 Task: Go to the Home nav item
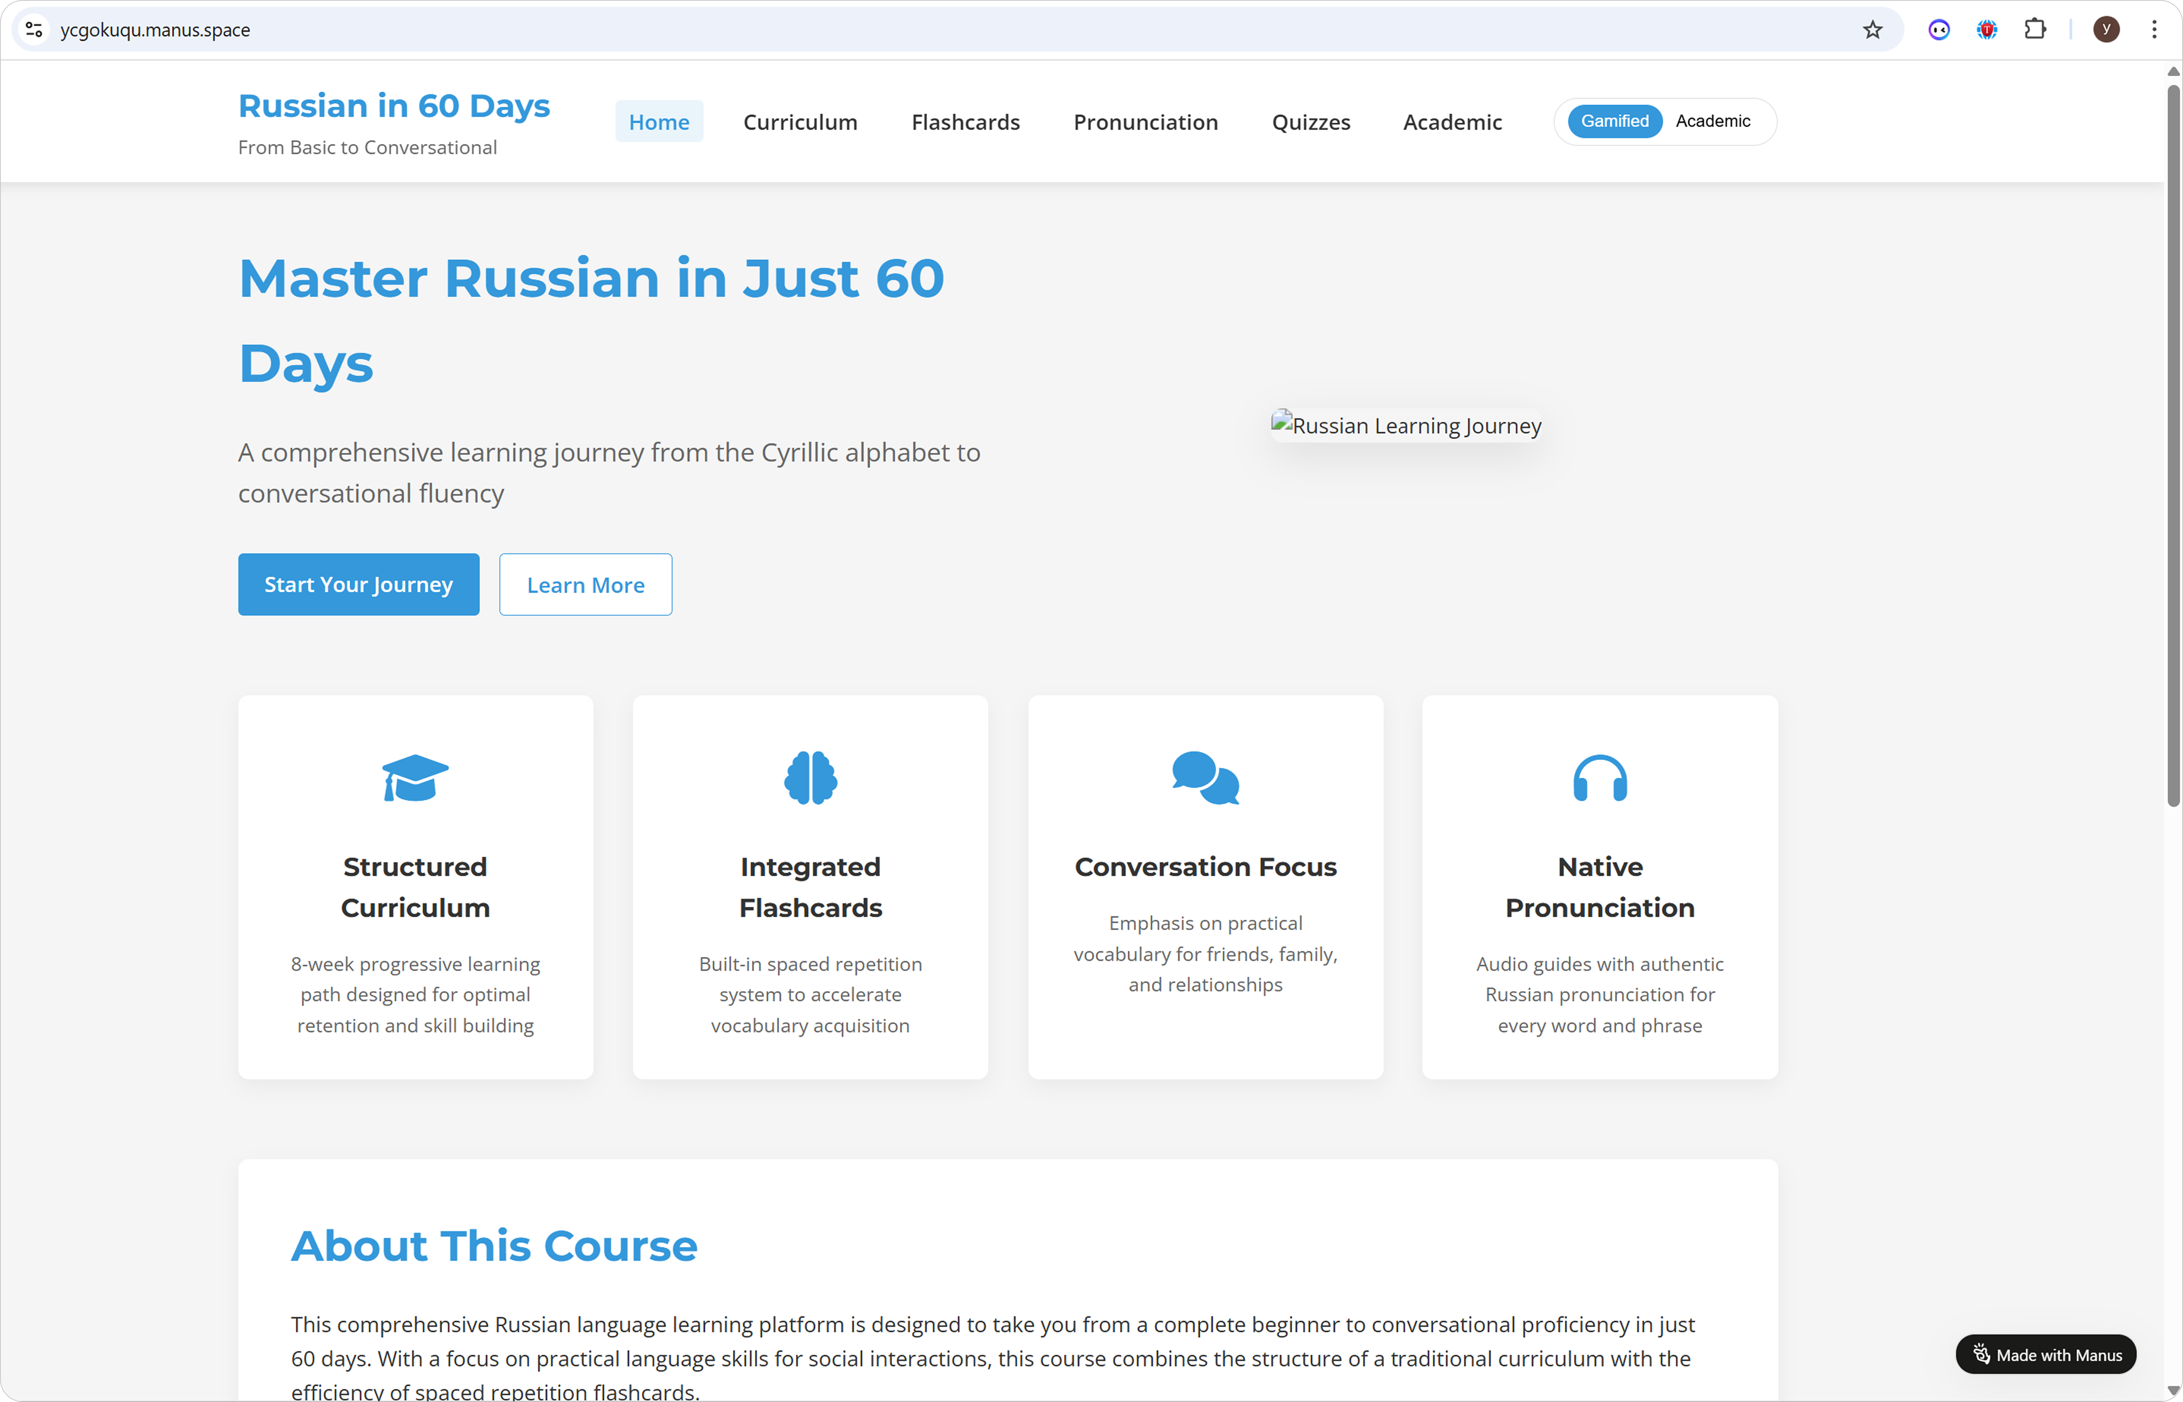coord(659,121)
